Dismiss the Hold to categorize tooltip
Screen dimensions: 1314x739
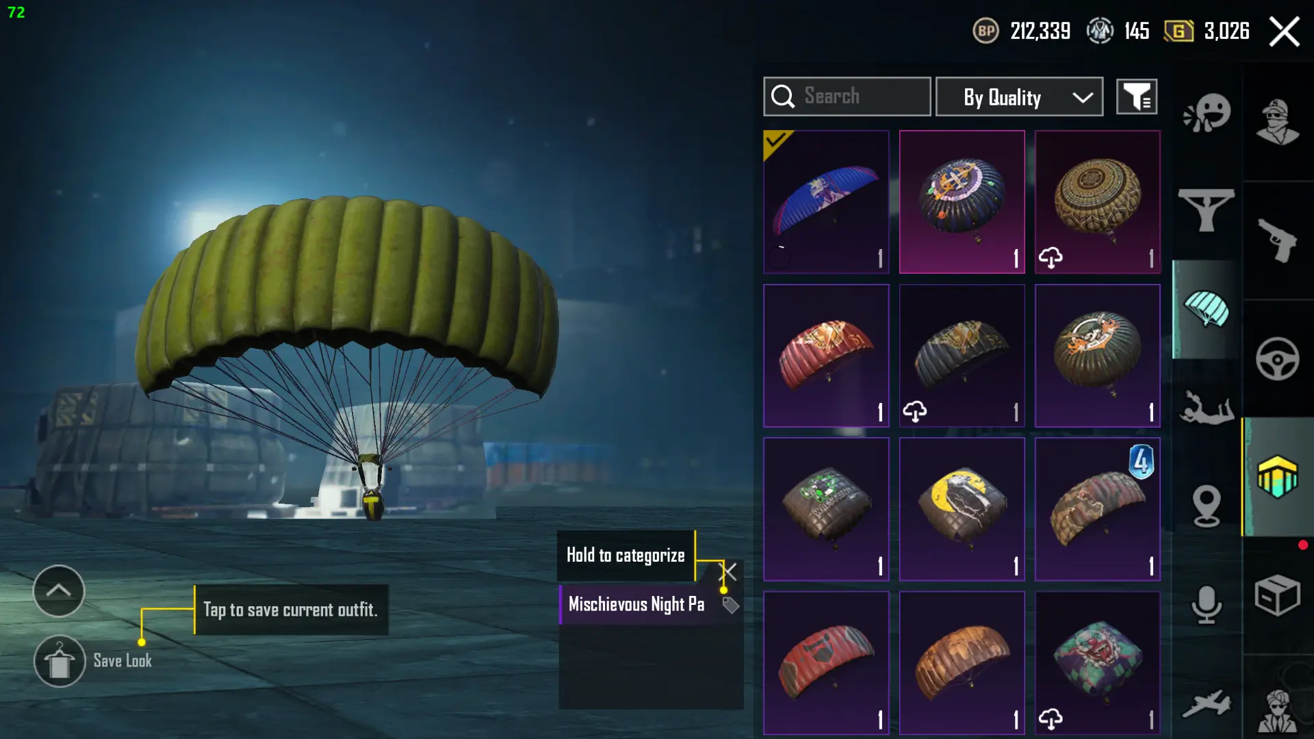[730, 571]
